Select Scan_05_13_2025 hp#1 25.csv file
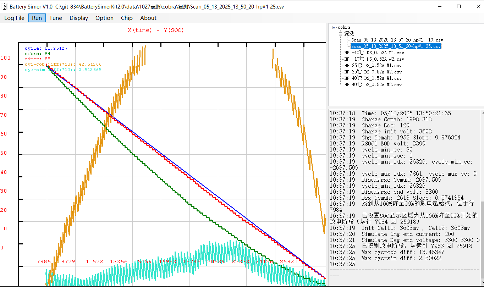Image resolution: width=484 pixels, height=287 pixels. (x=396, y=46)
